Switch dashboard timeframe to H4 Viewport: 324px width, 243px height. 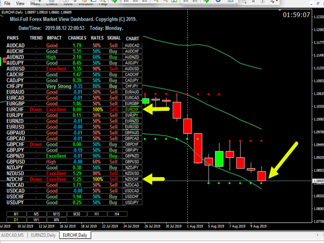(x=117, y=214)
